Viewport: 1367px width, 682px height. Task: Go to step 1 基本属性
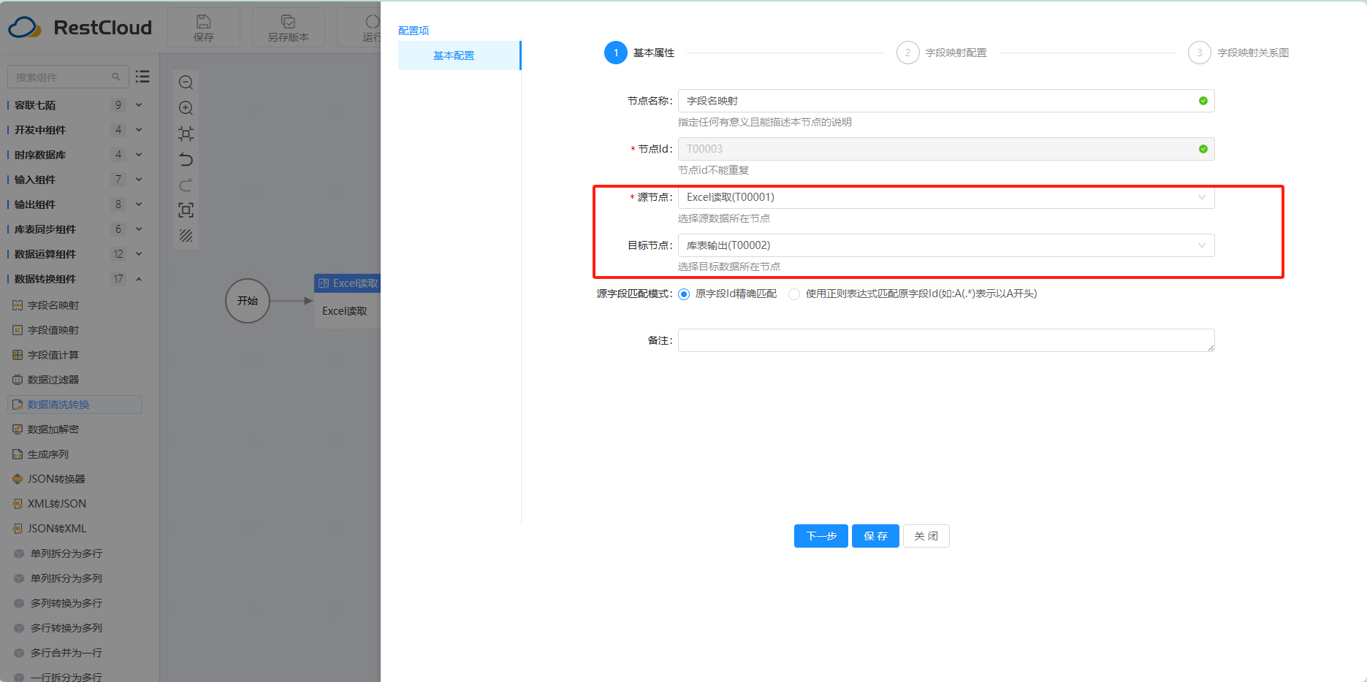click(639, 53)
